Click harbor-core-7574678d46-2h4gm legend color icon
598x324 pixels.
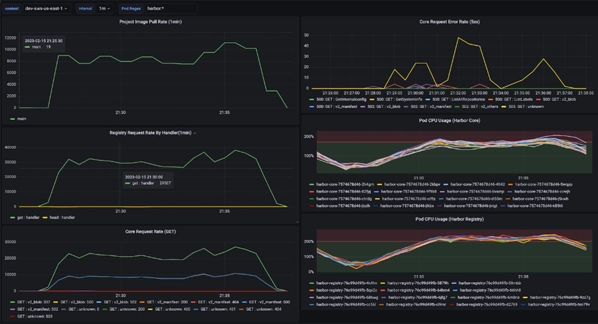[312, 184]
